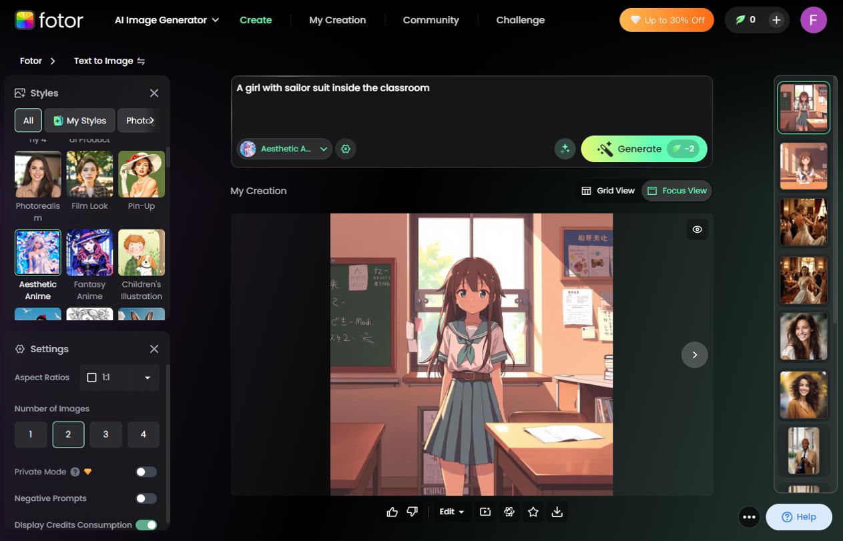Go to next image arrow
843x541 pixels.
(694, 355)
